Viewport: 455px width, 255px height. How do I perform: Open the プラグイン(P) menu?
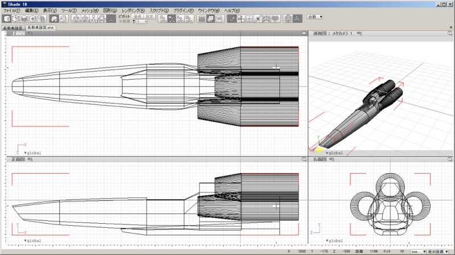tap(183, 10)
